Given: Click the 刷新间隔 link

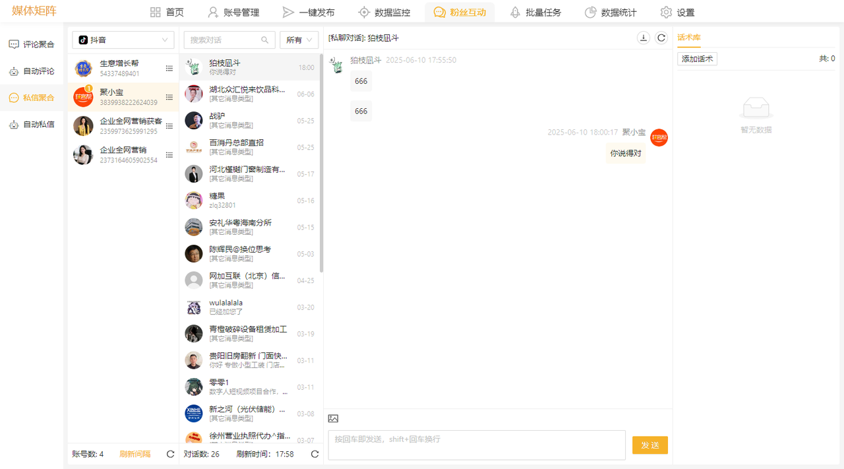Looking at the screenshot, I should coord(135,454).
